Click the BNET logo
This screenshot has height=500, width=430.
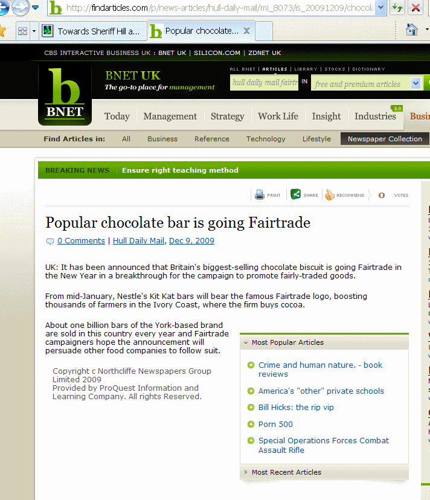point(65,95)
